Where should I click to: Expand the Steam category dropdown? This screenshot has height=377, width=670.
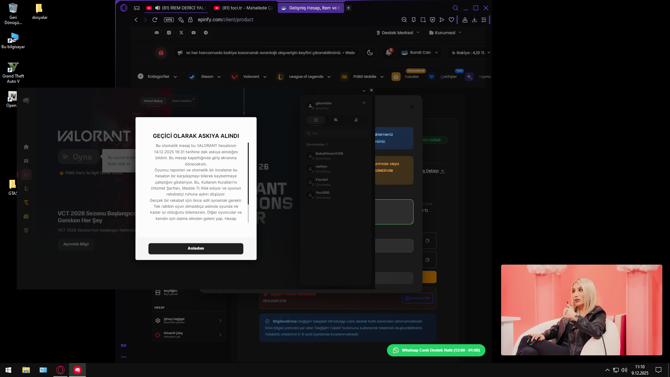[x=204, y=76]
